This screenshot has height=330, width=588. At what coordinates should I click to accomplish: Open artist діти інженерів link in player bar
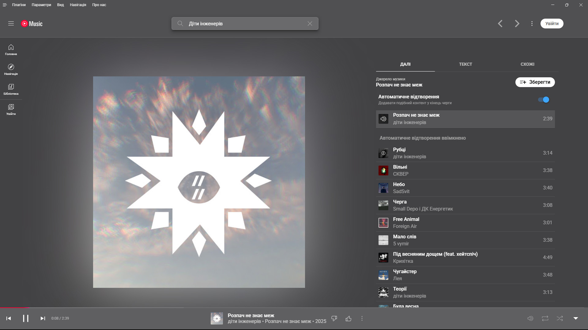[244, 321]
